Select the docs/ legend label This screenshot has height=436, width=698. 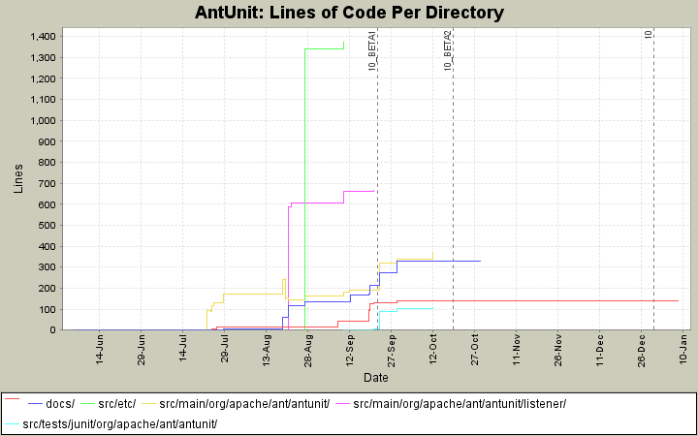(60, 404)
